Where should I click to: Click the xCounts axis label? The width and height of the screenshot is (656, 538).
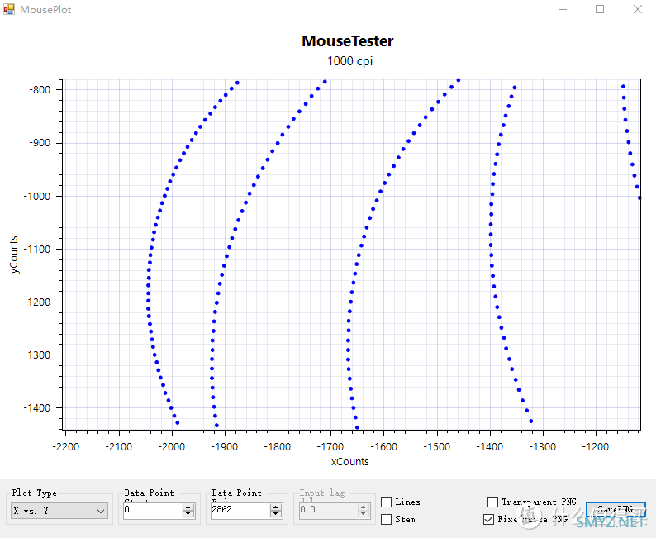point(349,462)
